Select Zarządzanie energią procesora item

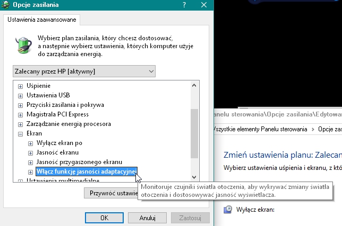(69, 124)
